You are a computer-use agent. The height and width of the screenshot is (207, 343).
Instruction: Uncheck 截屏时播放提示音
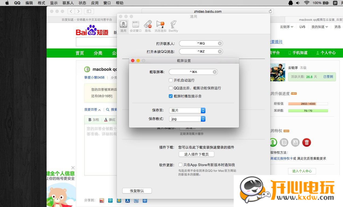click(x=171, y=96)
